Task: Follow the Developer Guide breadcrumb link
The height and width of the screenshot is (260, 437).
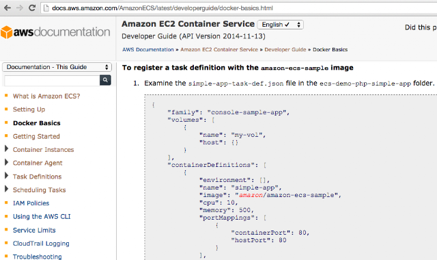Action: [x=285, y=50]
